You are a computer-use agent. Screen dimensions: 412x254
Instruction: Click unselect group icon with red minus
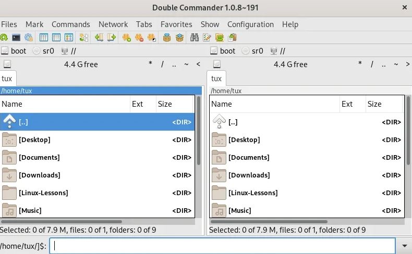pyautogui.click(x=139, y=37)
